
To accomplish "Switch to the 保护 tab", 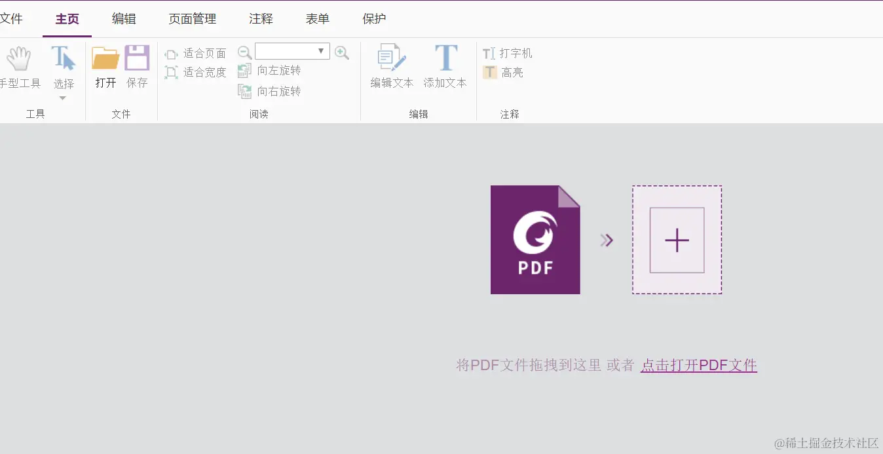I will coord(374,19).
